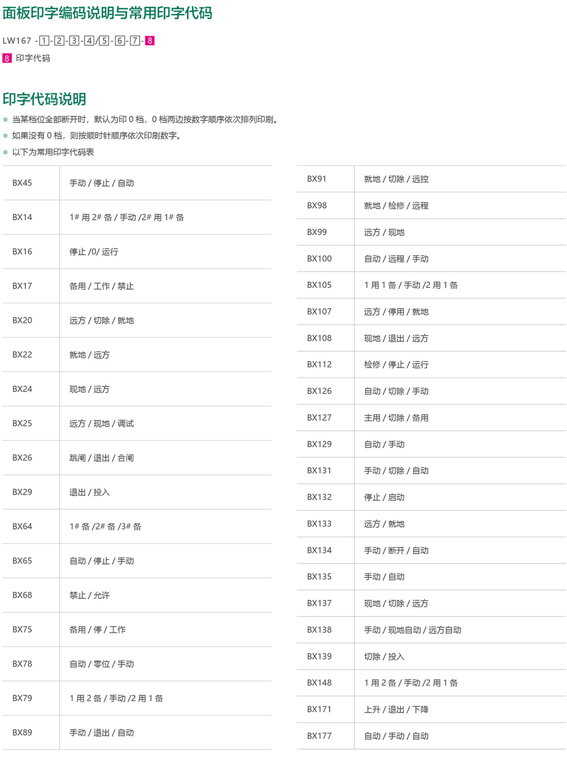The height and width of the screenshot is (757, 567).
Task: Select the 禁止 / 允许 entry
Action: click(x=90, y=595)
